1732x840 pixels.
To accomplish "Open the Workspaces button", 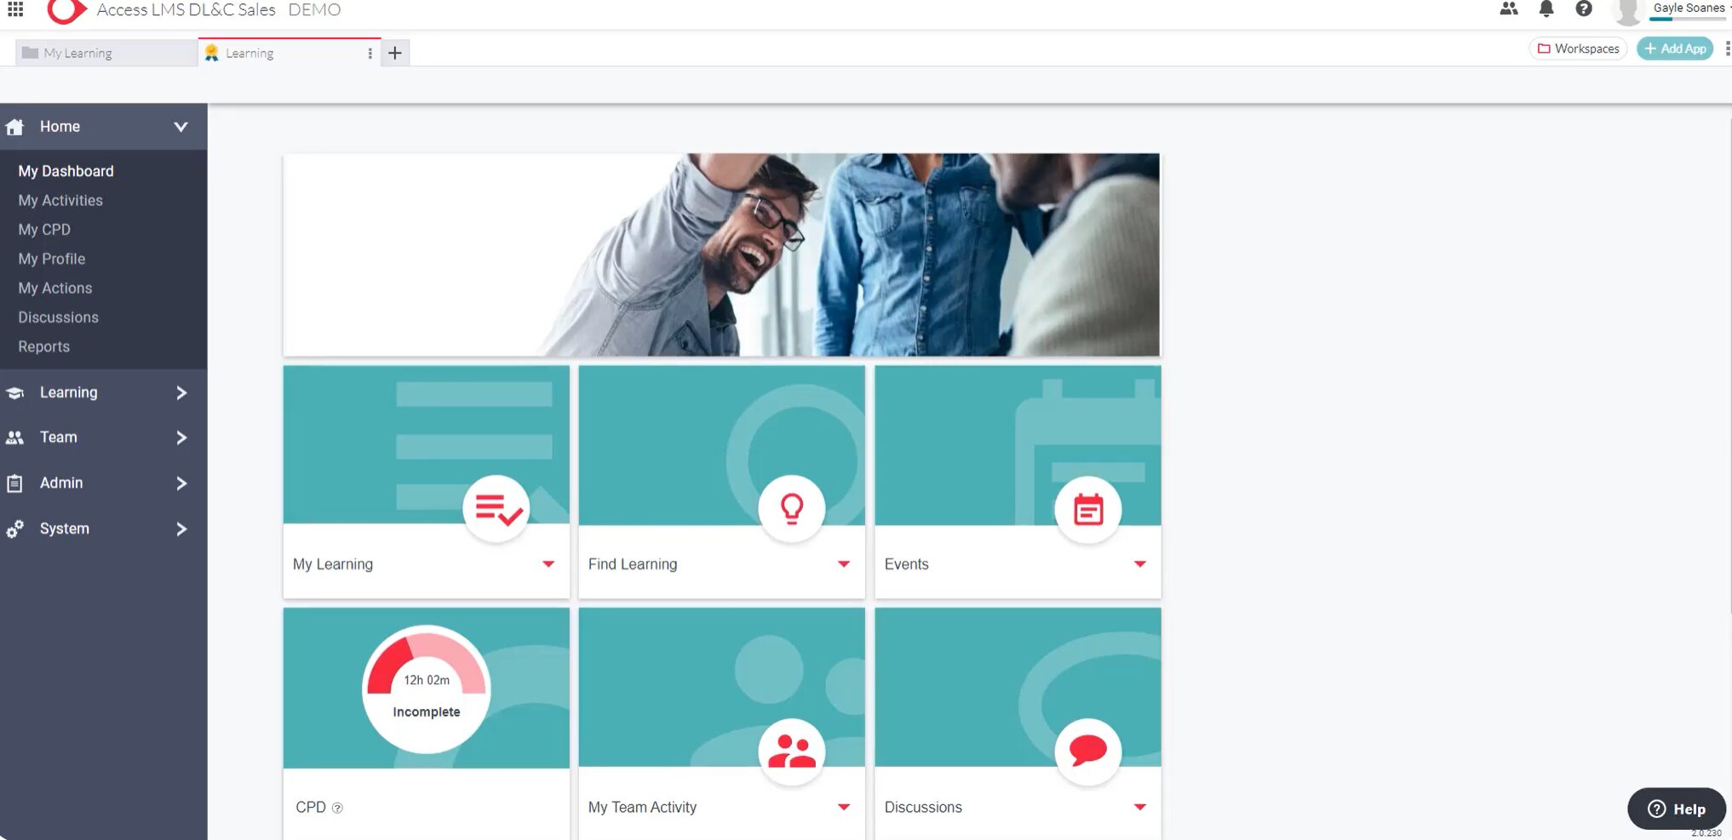I will [x=1578, y=49].
